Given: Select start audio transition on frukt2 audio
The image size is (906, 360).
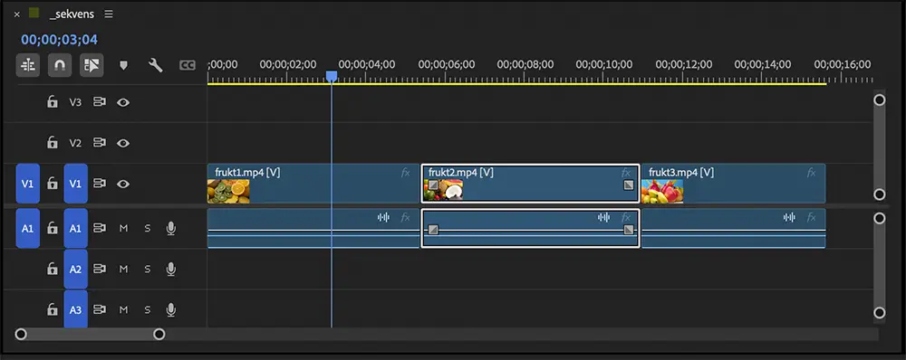Looking at the screenshot, I should click(433, 230).
